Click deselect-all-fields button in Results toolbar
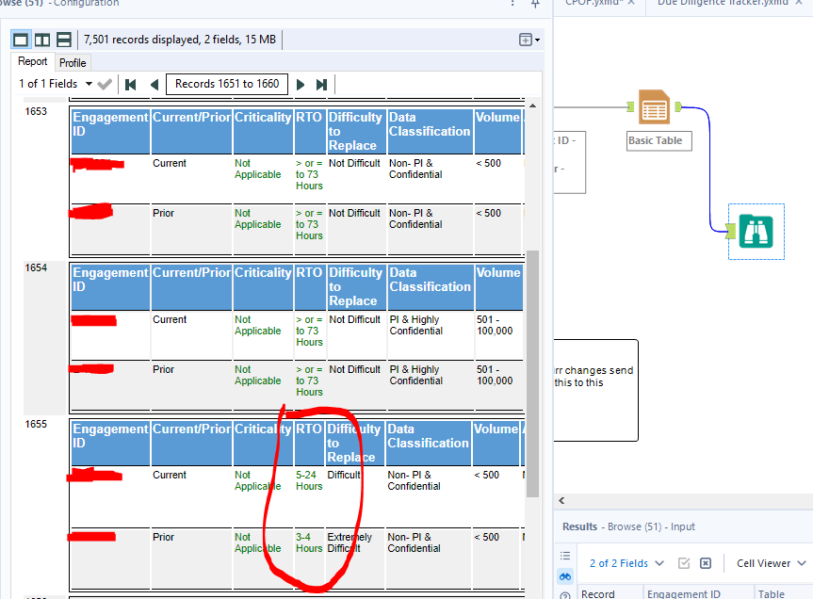 coord(706,562)
